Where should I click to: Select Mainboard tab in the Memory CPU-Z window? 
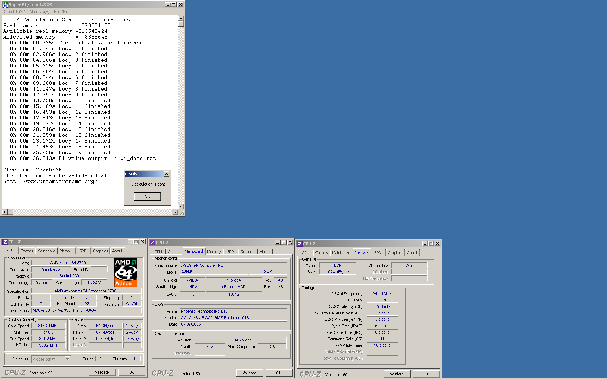[x=341, y=253]
